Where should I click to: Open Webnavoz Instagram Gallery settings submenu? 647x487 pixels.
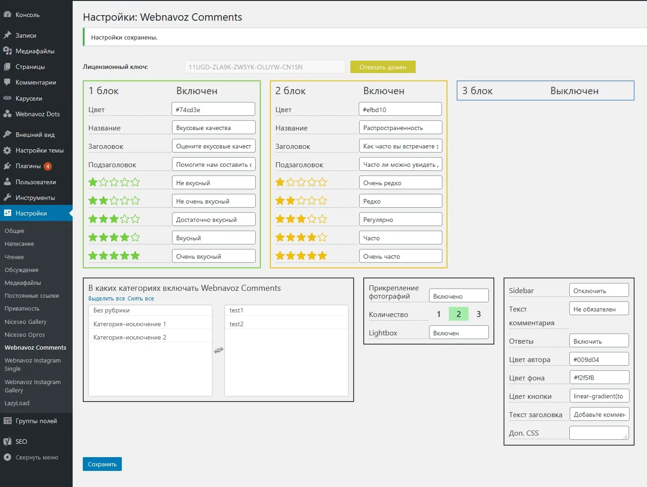[x=33, y=386]
